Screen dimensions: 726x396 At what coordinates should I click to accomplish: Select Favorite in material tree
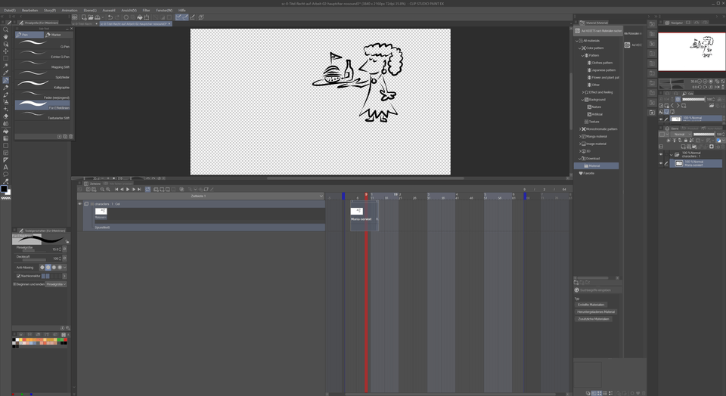coord(588,174)
